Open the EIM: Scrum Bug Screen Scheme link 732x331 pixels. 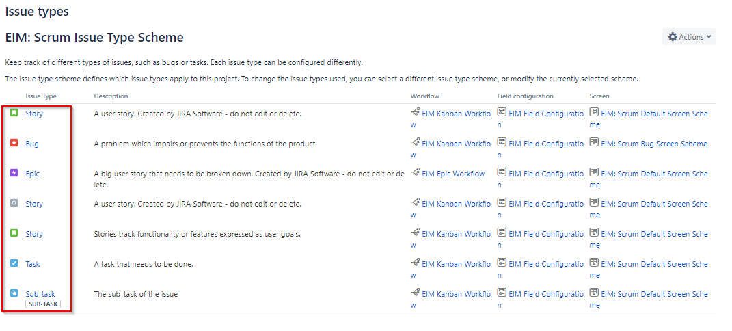654,144
